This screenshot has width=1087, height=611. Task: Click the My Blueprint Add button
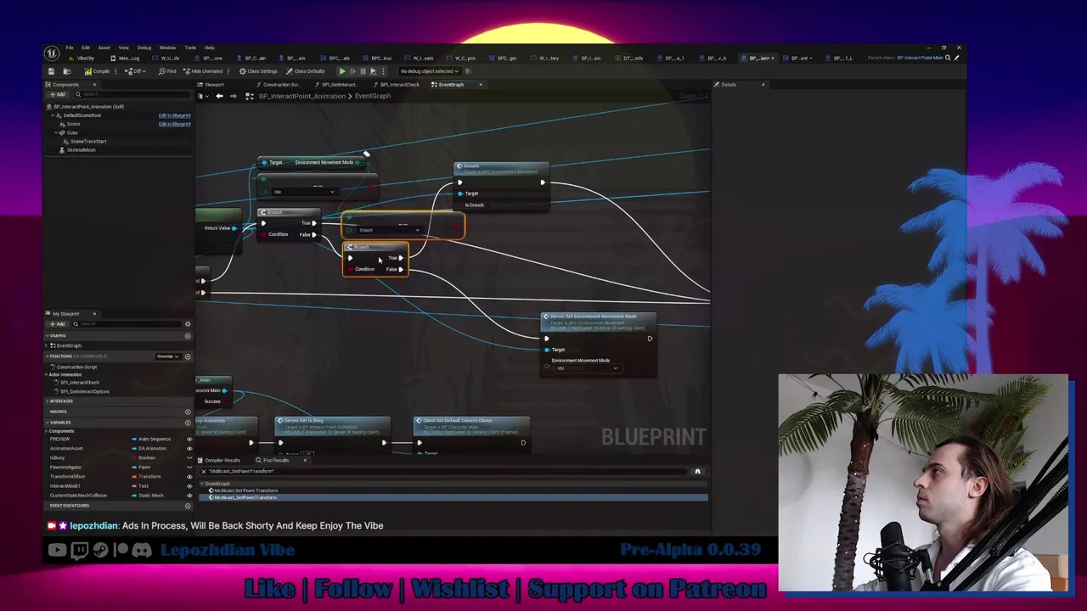[58, 324]
